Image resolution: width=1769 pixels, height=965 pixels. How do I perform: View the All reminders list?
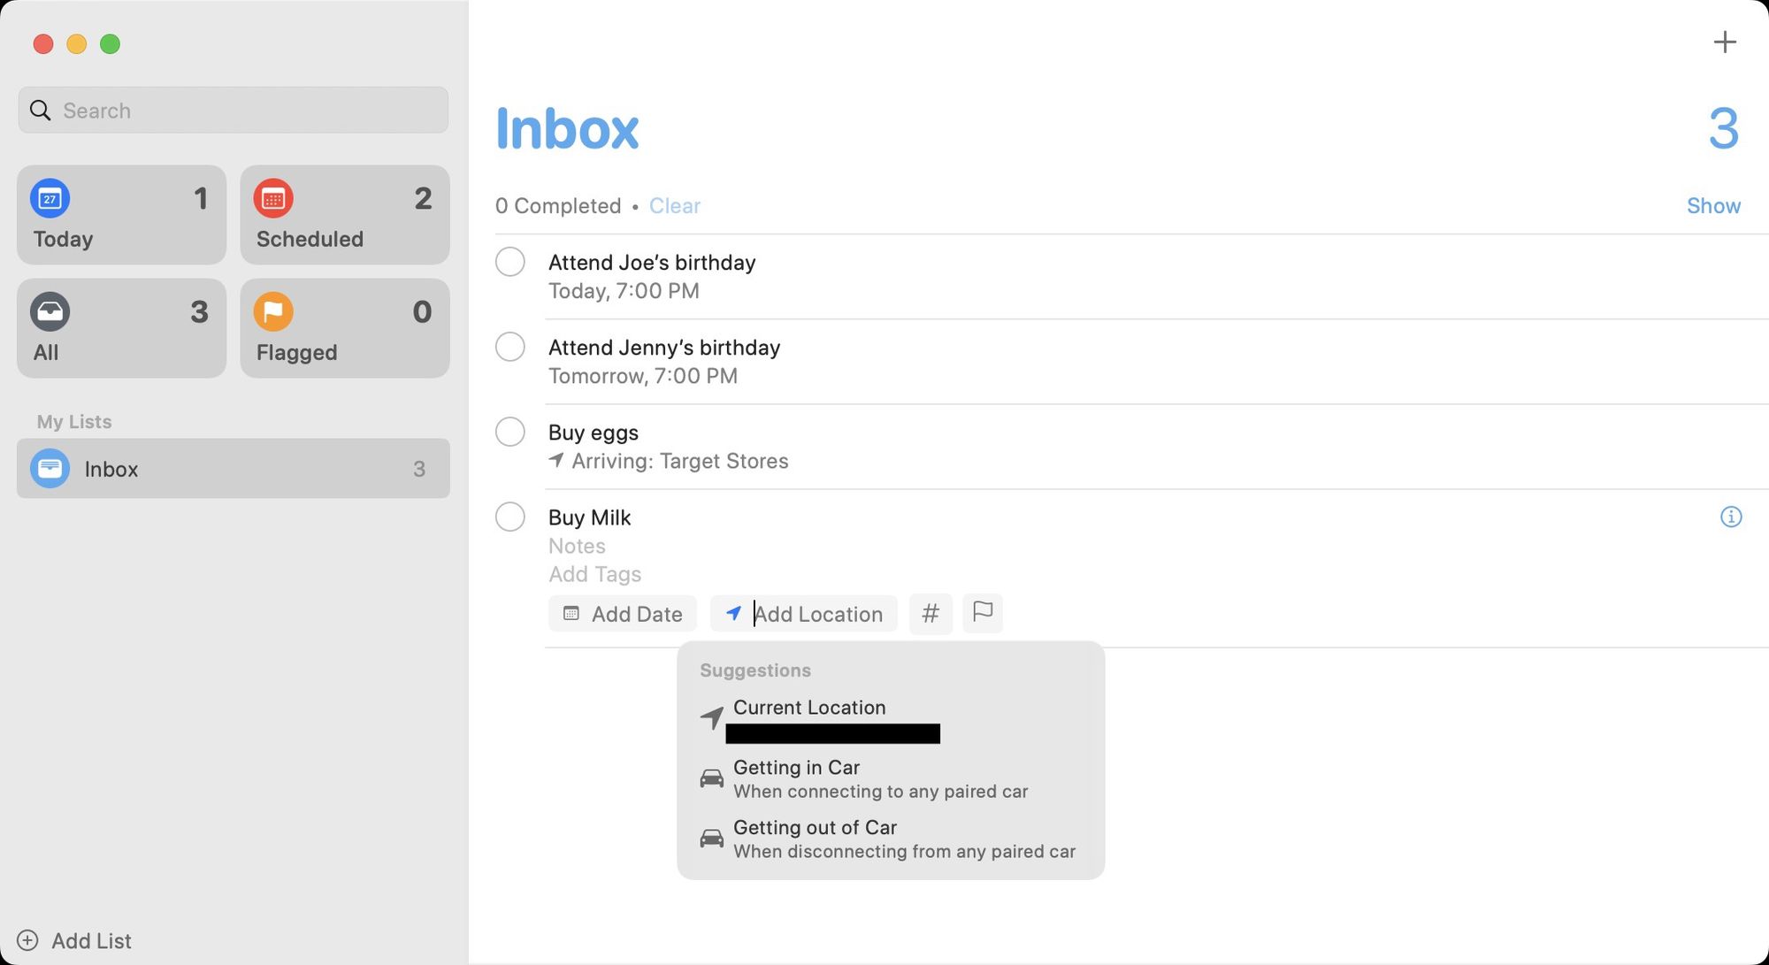point(121,328)
